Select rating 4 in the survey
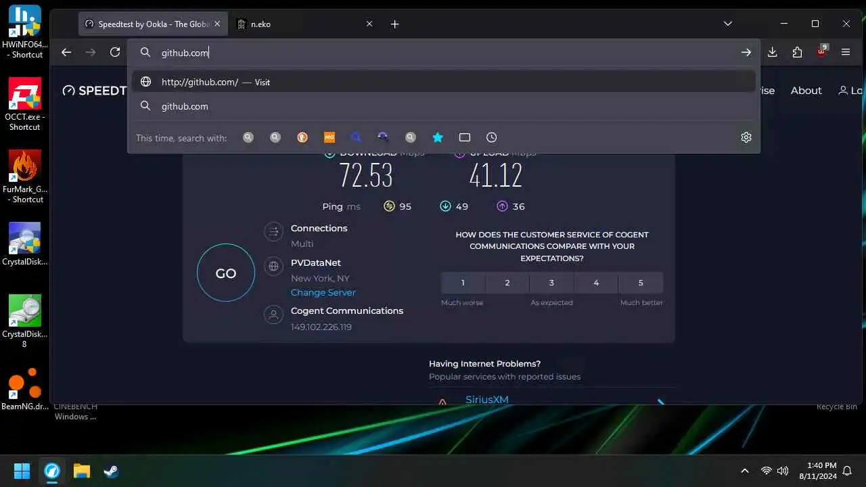 tap(596, 283)
